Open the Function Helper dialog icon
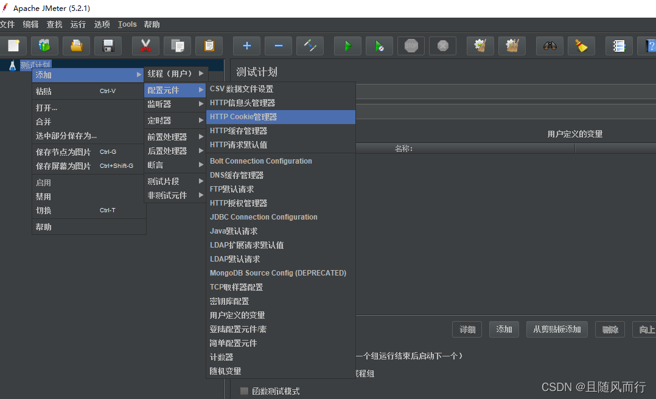The width and height of the screenshot is (656, 399). pos(619,46)
